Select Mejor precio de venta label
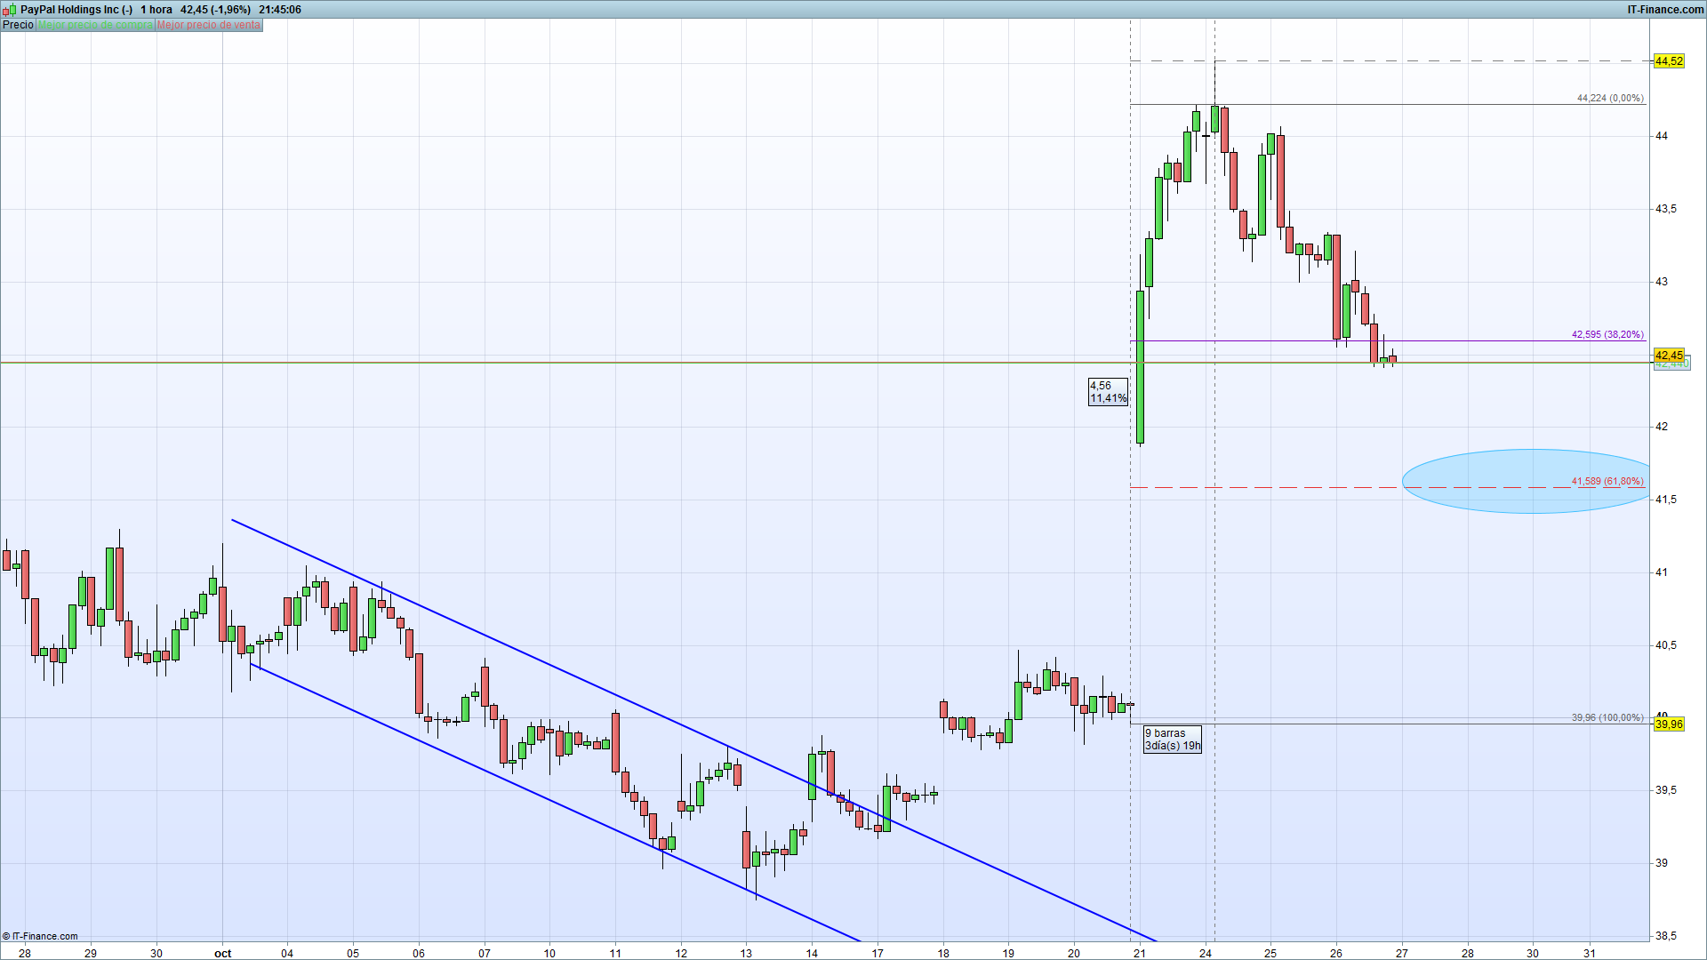1707x960 pixels. 209,25
